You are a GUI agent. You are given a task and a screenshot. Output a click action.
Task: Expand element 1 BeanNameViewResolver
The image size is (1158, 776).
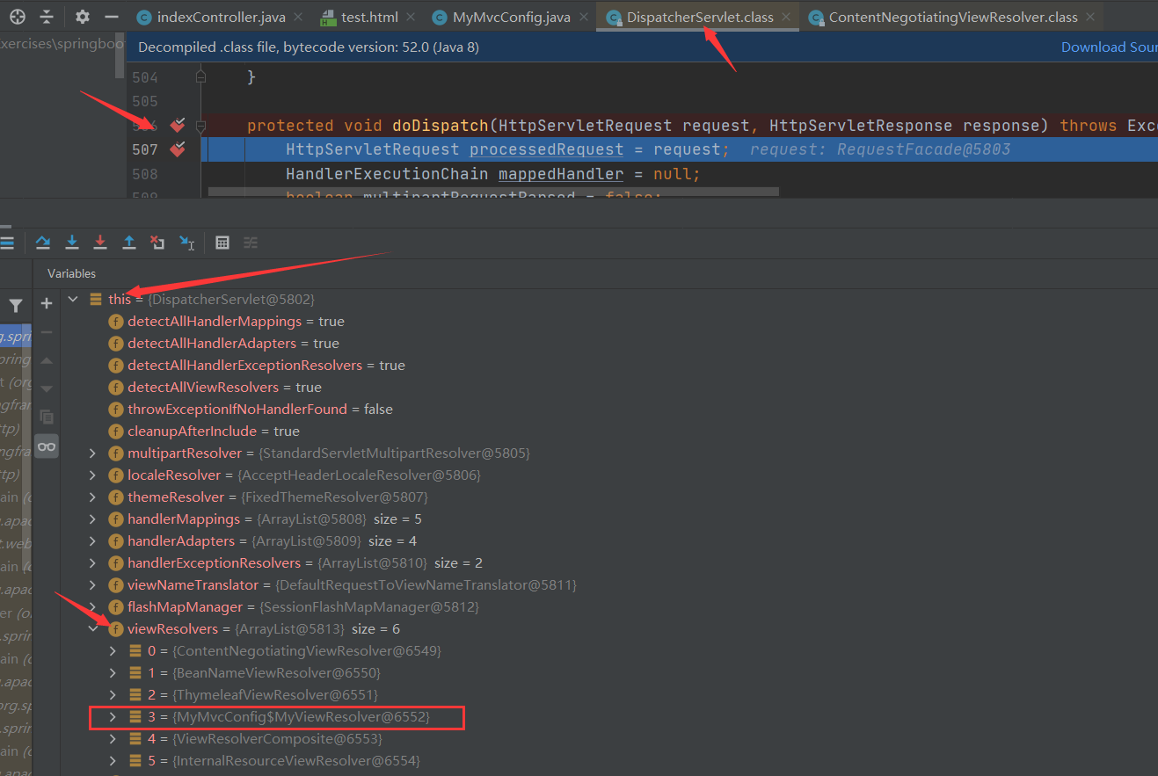tap(112, 673)
